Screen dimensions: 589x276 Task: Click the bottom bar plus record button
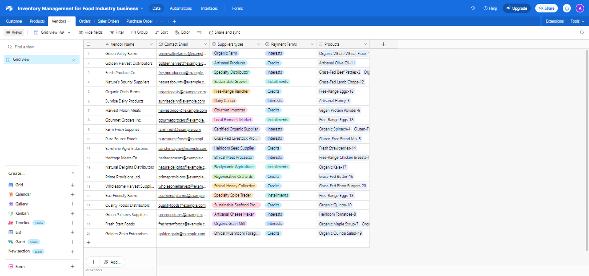point(93,262)
